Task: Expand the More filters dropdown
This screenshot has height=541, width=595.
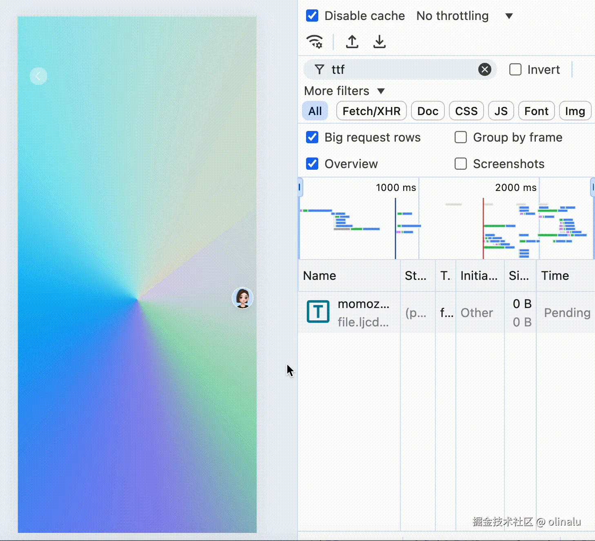Action: [x=344, y=91]
